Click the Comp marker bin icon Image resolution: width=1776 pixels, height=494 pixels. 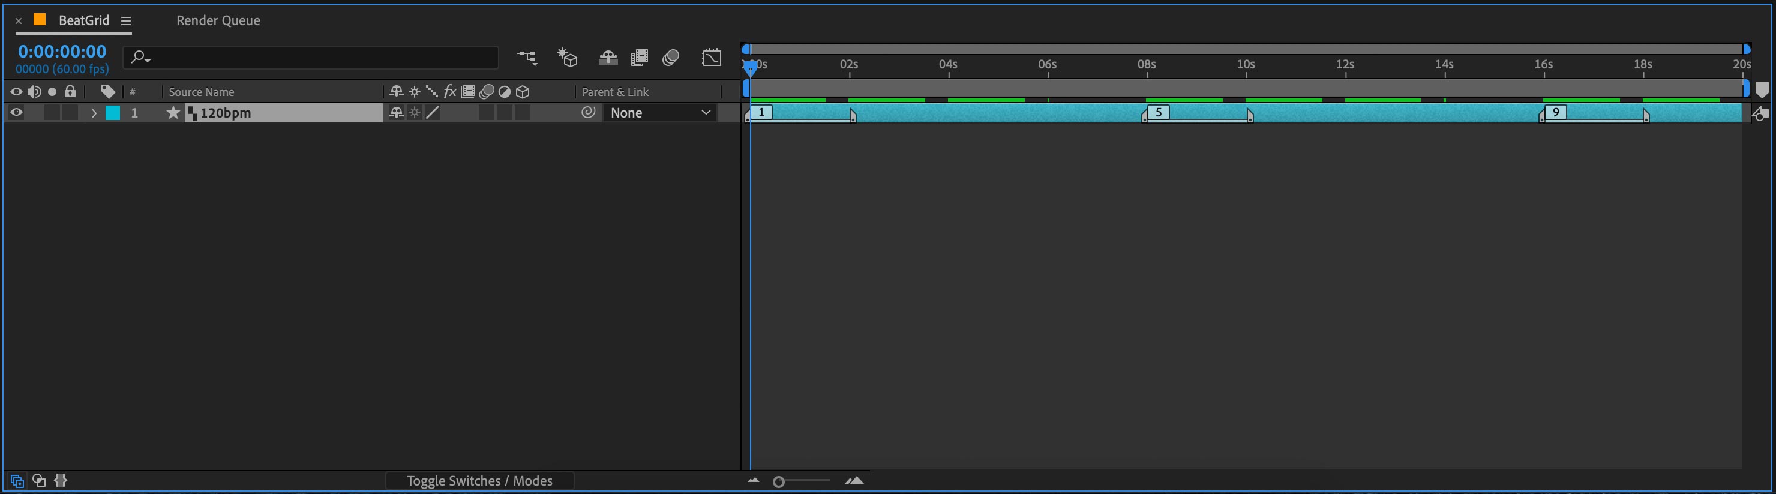point(1762,89)
